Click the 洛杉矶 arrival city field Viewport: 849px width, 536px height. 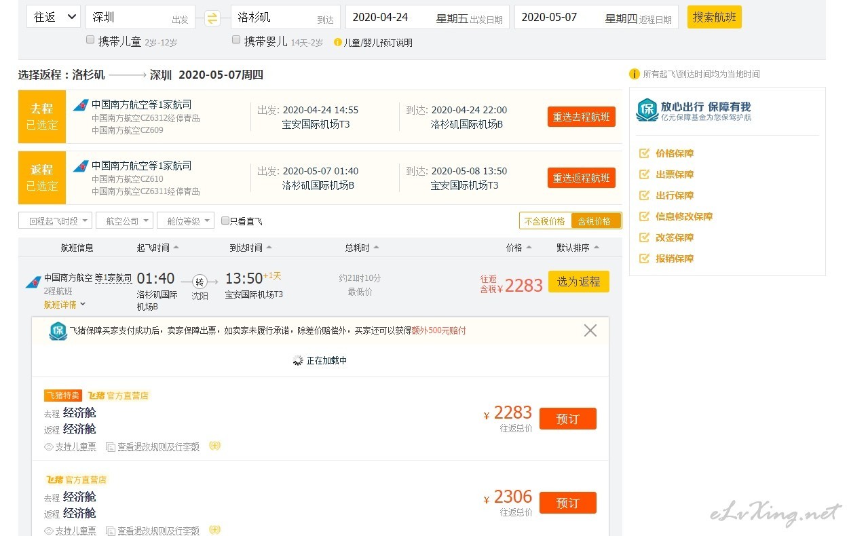pos(285,17)
